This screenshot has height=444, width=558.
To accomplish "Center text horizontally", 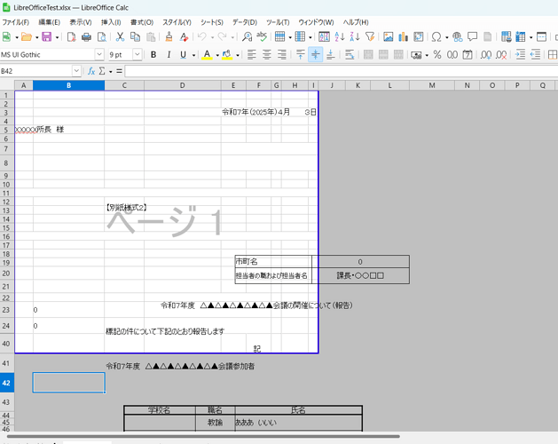I will pos(266,54).
